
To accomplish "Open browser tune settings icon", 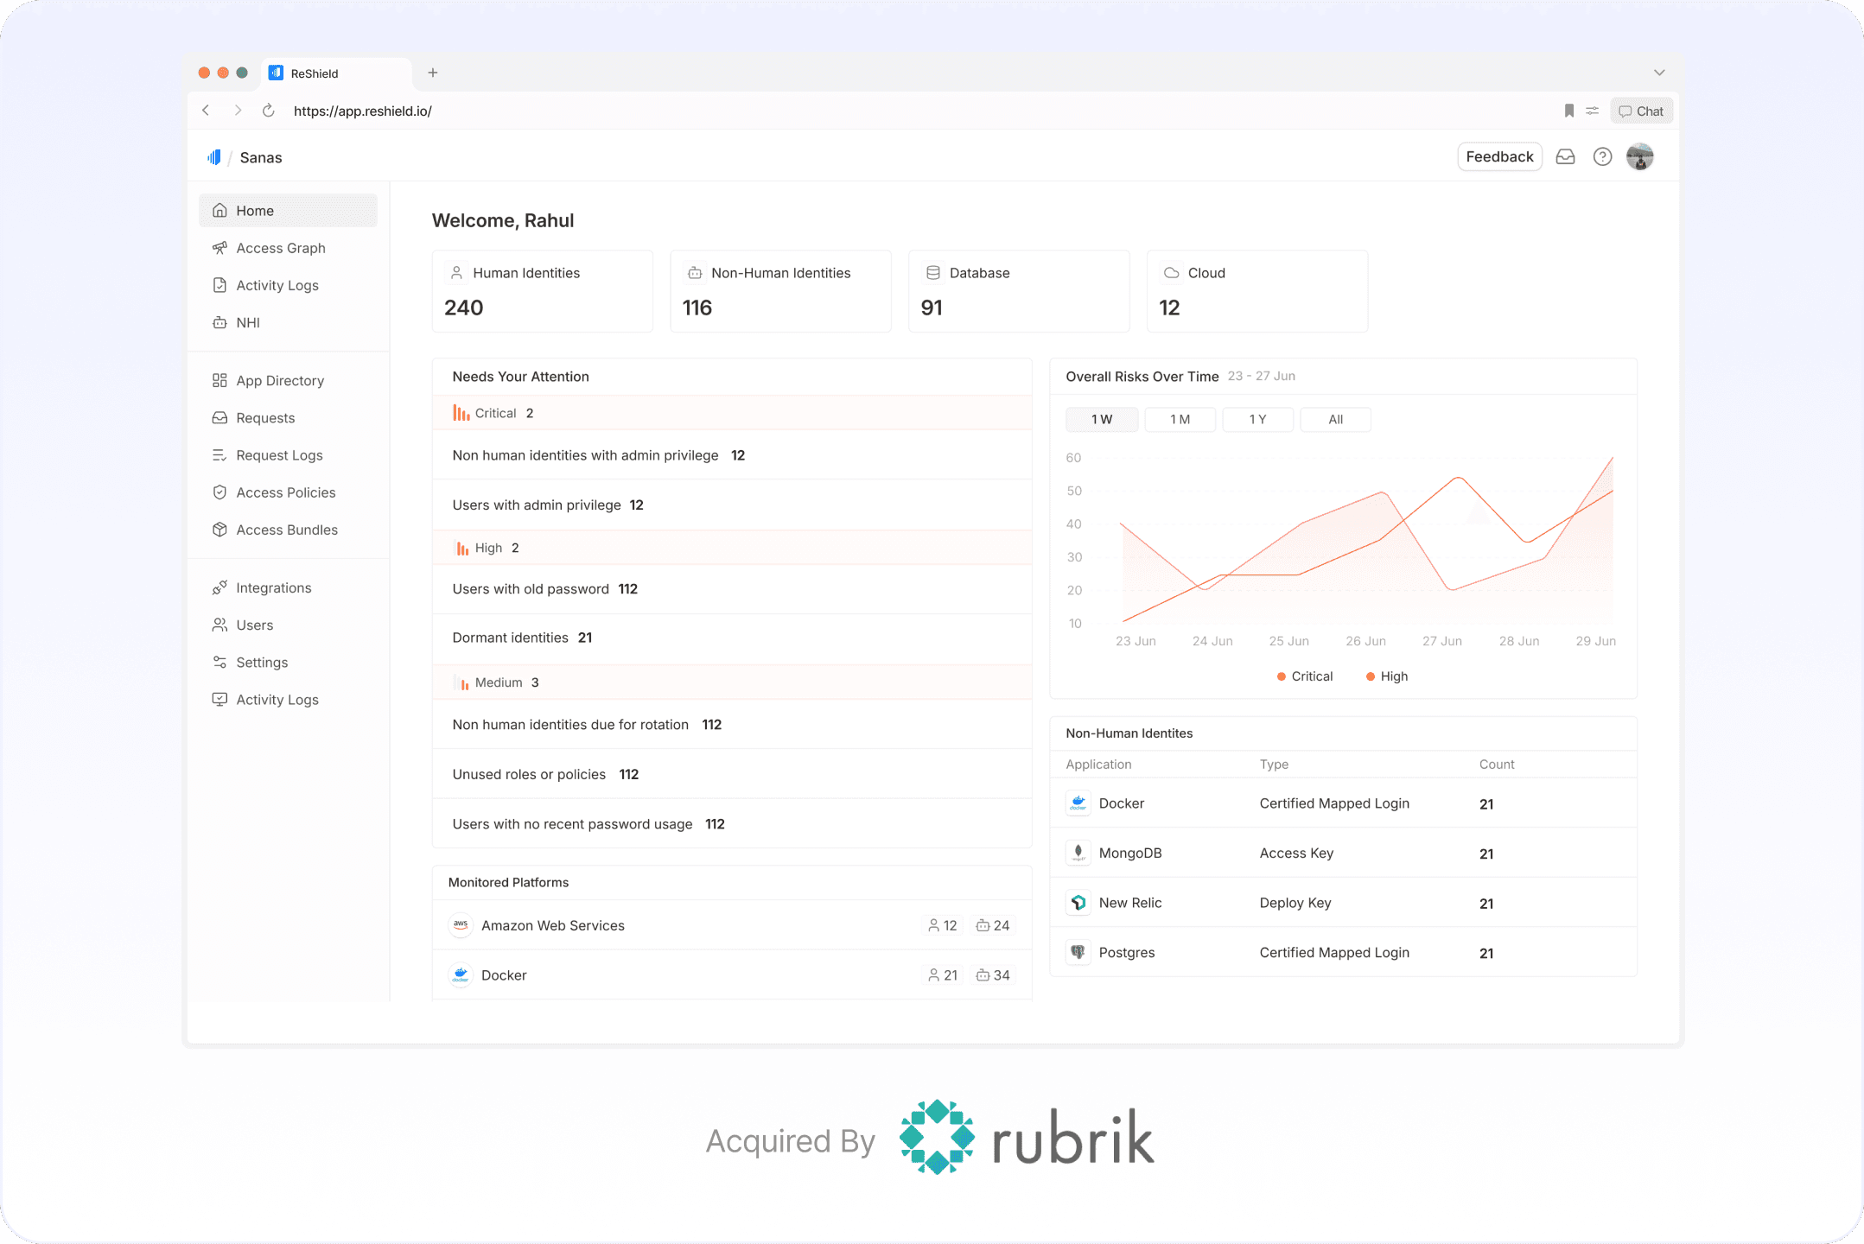I will 1593,111.
